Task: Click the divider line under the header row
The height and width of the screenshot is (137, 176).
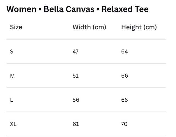Action: [86, 39]
